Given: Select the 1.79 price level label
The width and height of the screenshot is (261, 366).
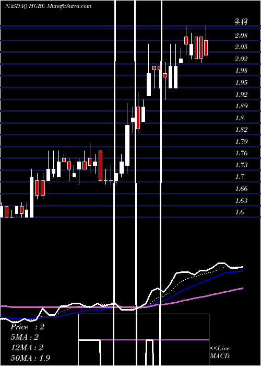Looking at the screenshot, I should click(241, 141).
